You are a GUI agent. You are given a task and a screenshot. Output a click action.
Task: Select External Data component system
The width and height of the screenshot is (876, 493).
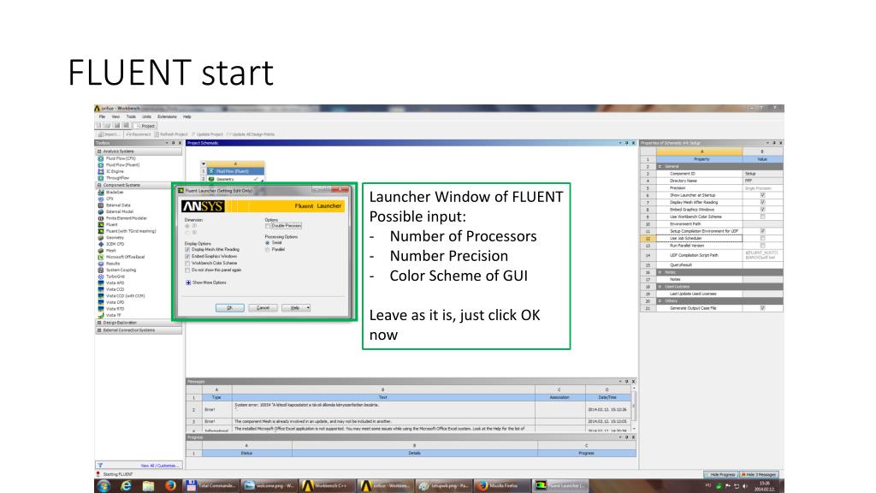tap(117, 205)
